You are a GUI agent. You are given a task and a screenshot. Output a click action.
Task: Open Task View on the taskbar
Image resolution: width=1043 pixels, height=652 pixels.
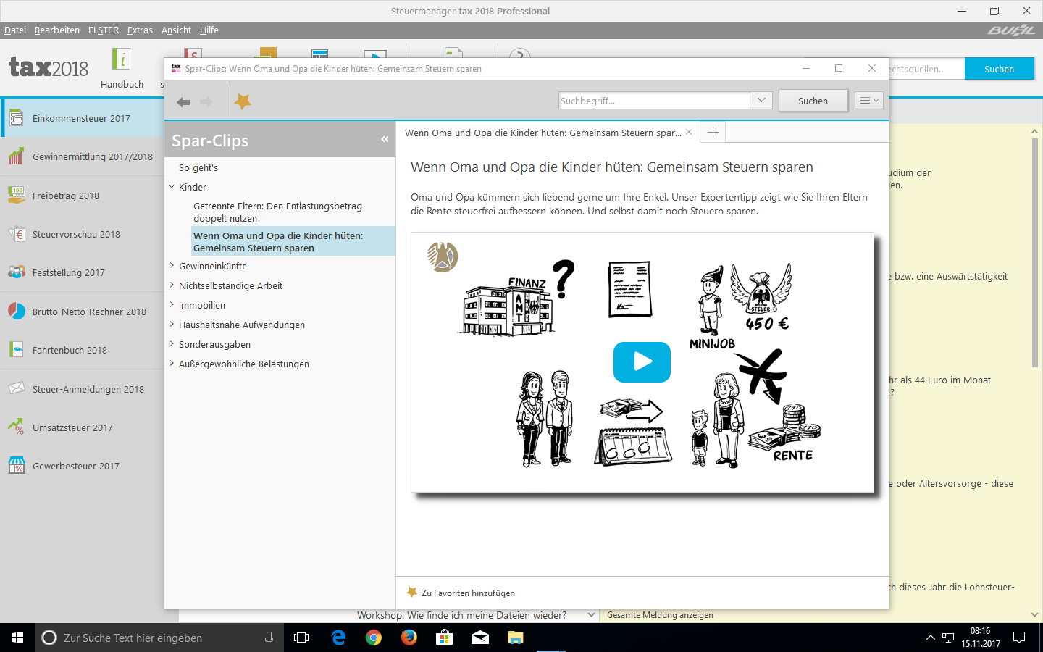[301, 638]
